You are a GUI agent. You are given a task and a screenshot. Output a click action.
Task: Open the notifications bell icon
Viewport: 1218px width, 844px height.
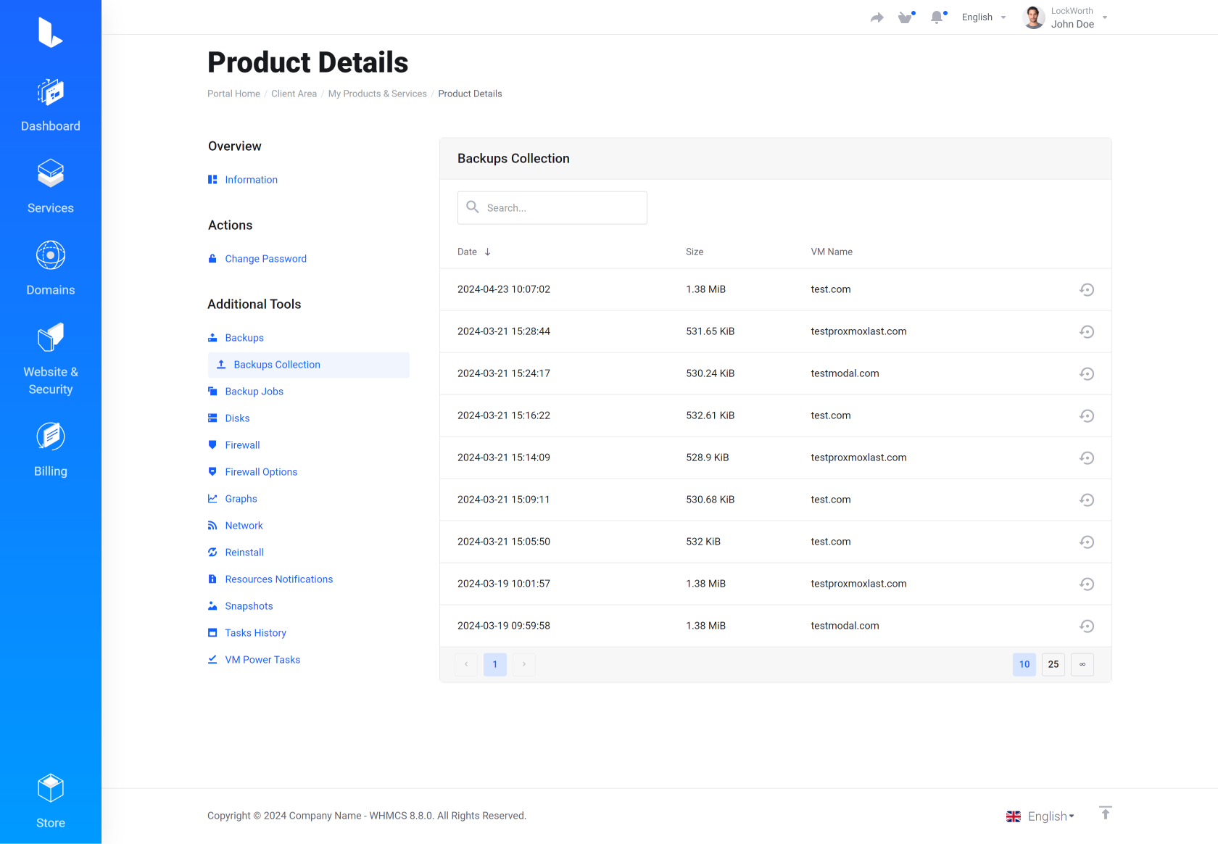click(x=937, y=17)
